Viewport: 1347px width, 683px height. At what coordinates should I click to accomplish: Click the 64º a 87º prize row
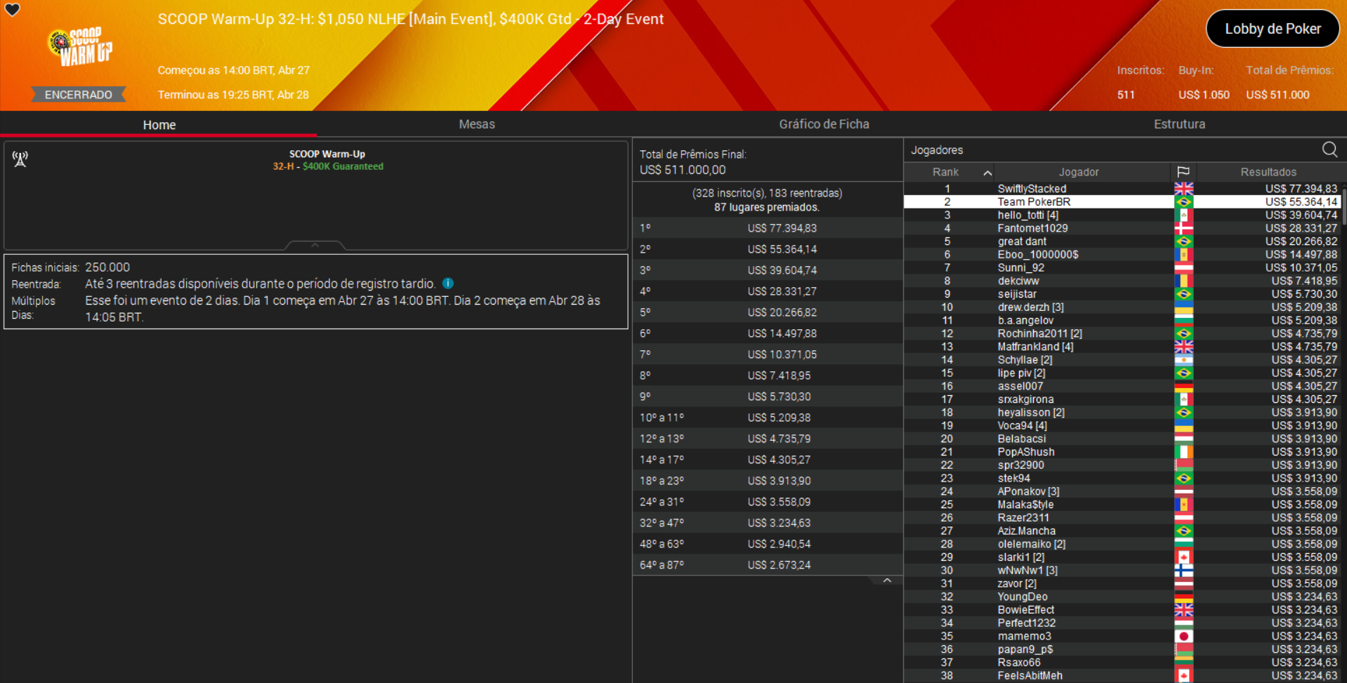(768, 565)
